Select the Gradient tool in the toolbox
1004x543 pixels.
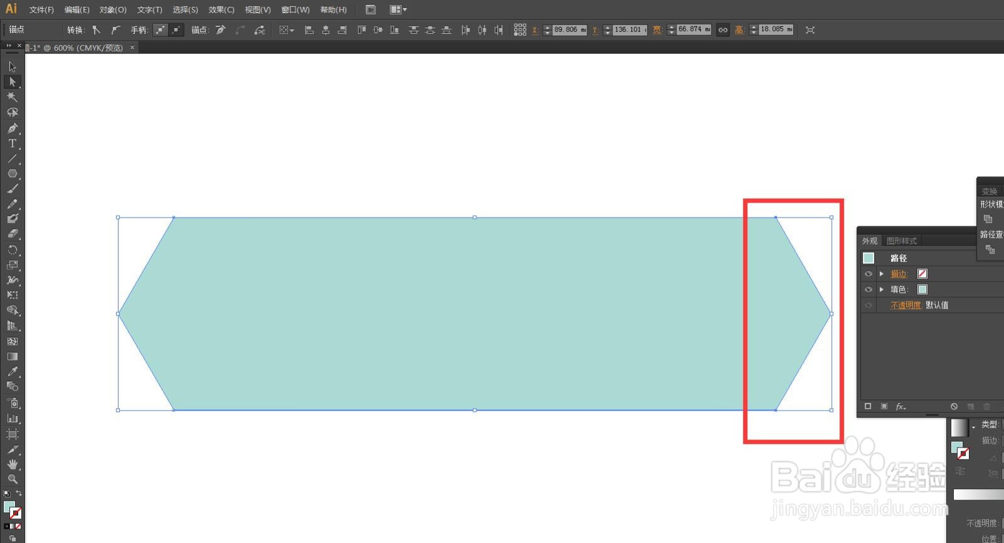click(12, 356)
